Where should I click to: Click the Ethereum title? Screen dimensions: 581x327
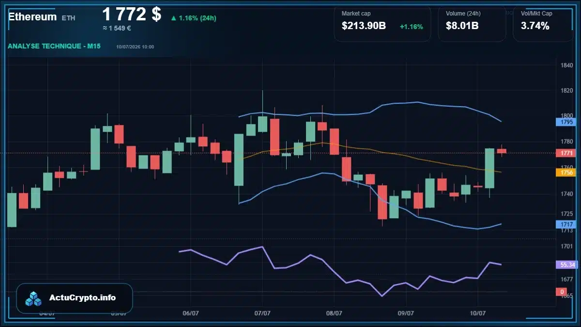pos(32,17)
